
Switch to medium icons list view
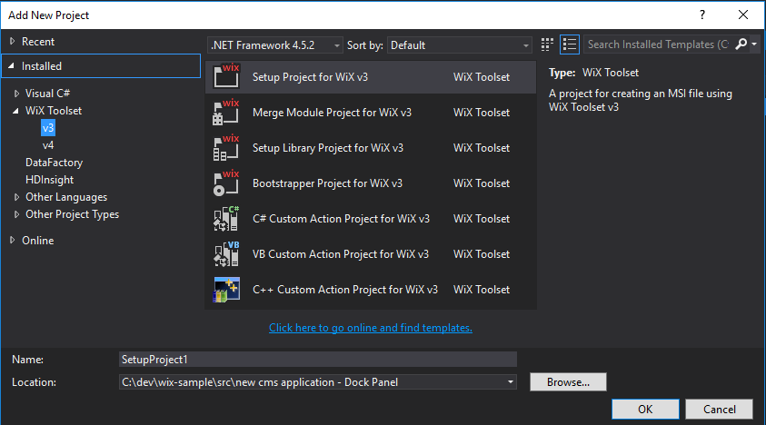[x=570, y=44]
